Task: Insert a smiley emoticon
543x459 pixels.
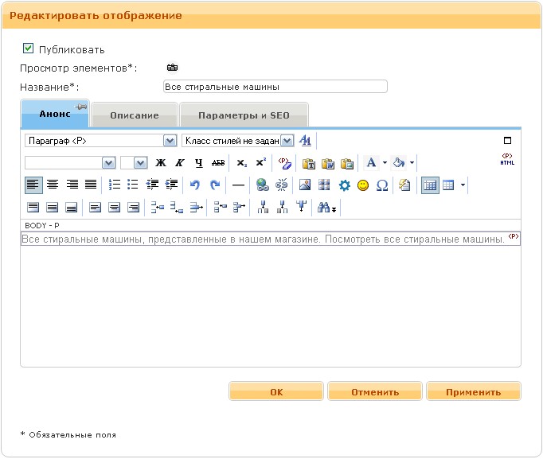Action: pos(363,185)
